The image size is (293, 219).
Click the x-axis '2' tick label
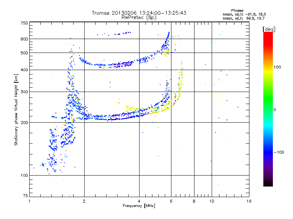(x=84, y=201)
